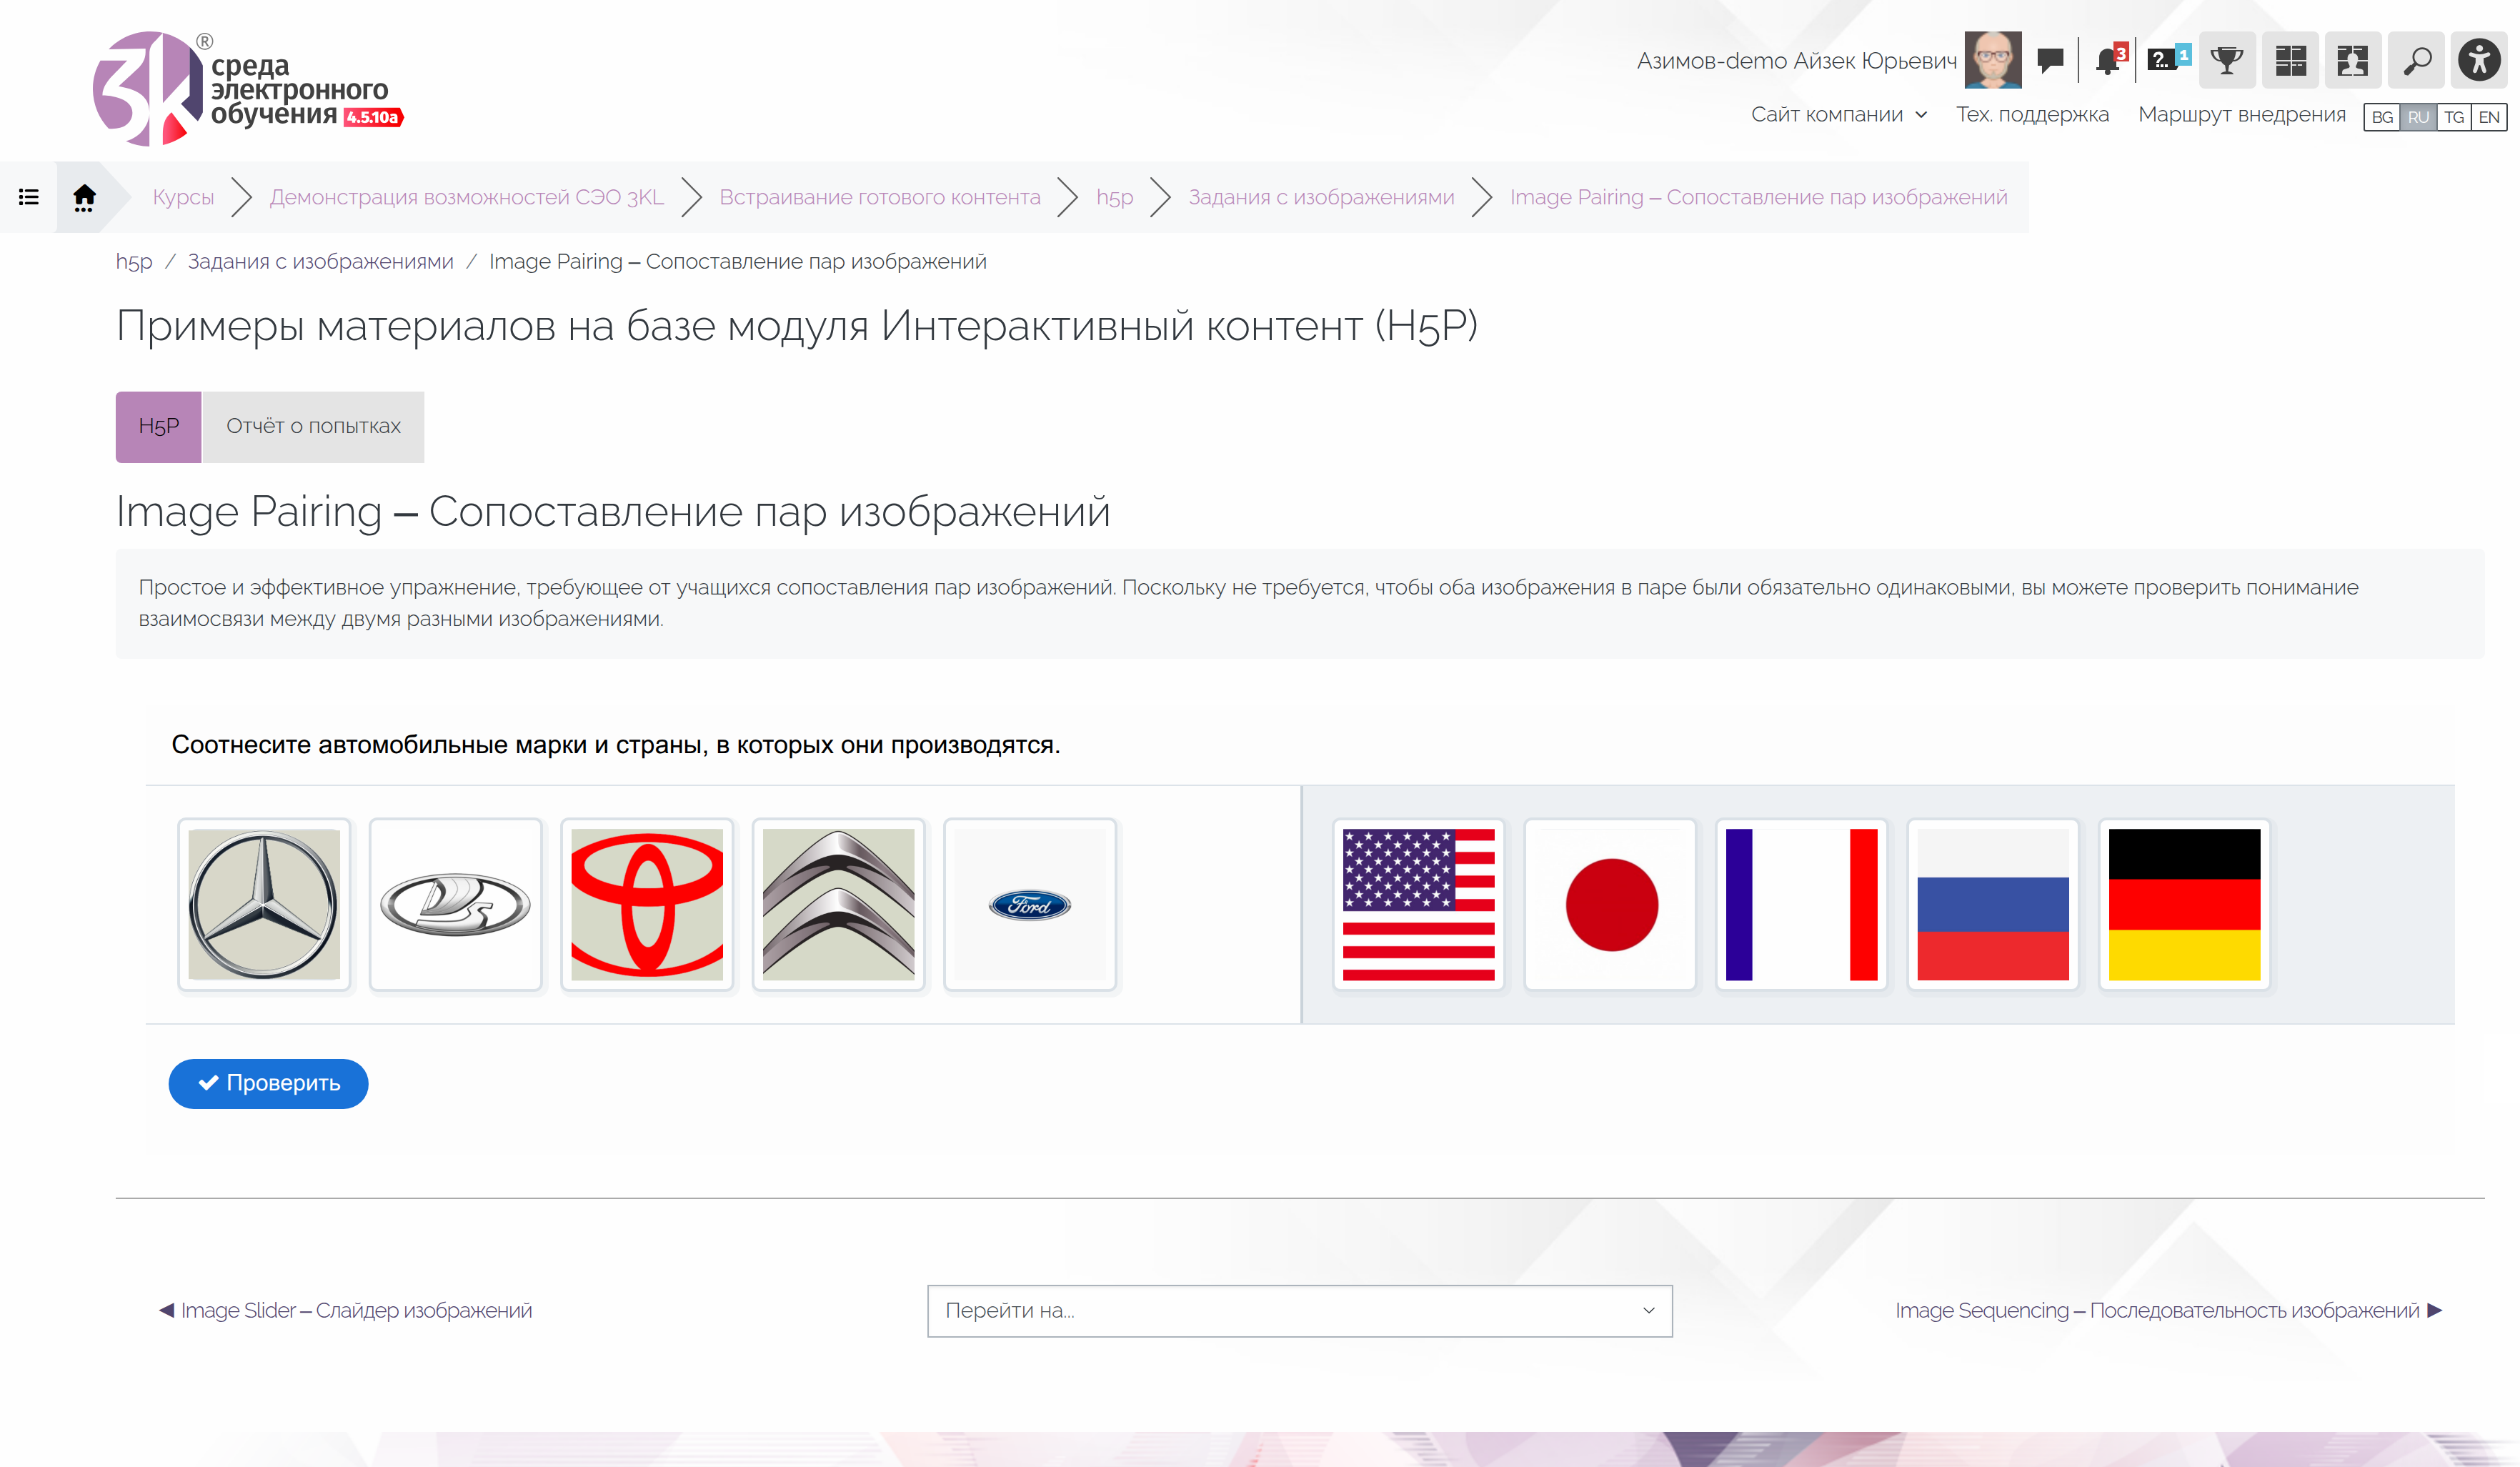Select the Russia flag card
The height and width of the screenshot is (1467, 2520).
point(1993,904)
